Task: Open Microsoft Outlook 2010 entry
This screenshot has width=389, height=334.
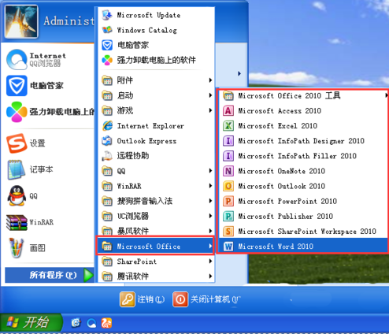Action: click(x=303, y=186)
